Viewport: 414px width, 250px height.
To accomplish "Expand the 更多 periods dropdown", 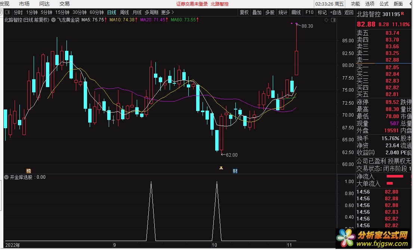I will 168,12.
